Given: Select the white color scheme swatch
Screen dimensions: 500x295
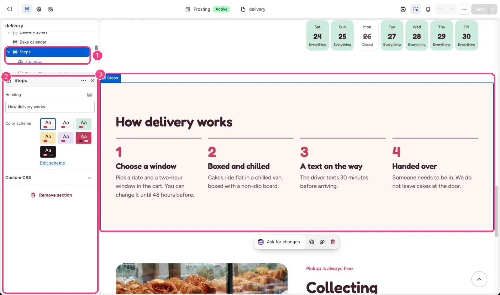Looking at the screenshot, I should coord(66,124).
